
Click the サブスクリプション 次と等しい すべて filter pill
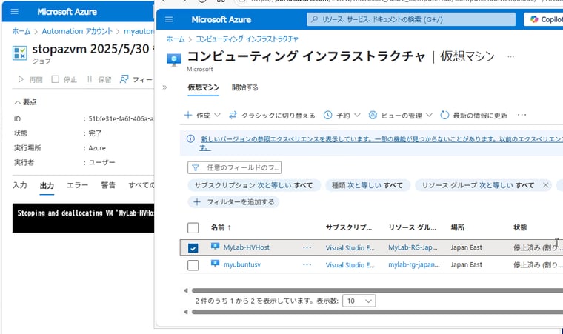pyautogui.click(x=254, y=185)
